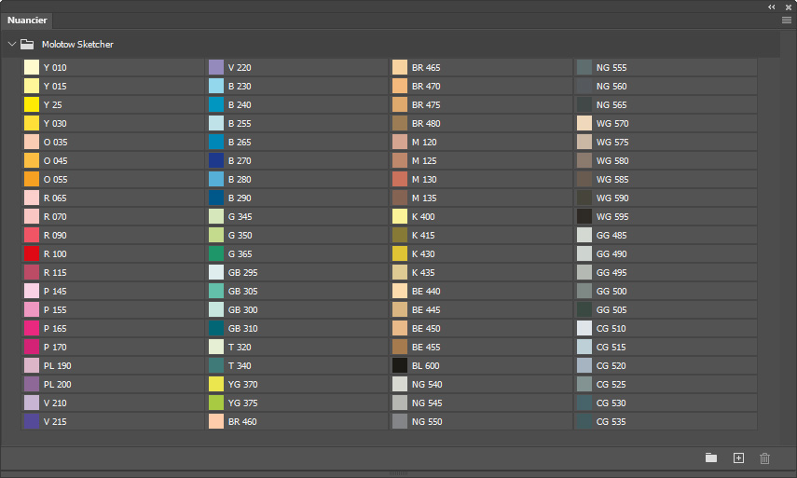
Task: Select the K 430 mustard swatch
Action: (400, 254)
